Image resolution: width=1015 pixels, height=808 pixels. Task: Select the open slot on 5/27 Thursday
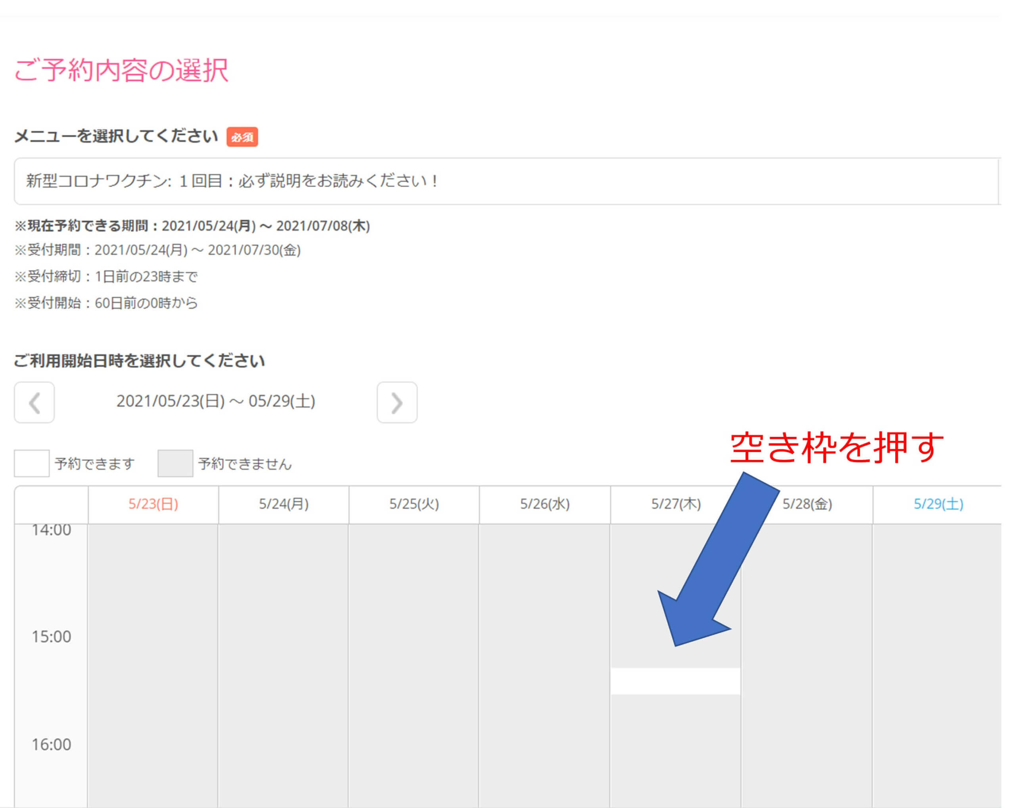tap(675, 681)
